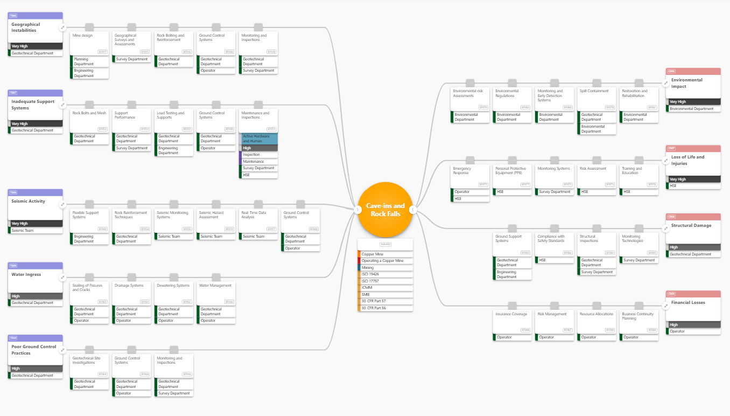Open the Real Time Data Analysis barrier
730x416 pixels.
[258, 220]
